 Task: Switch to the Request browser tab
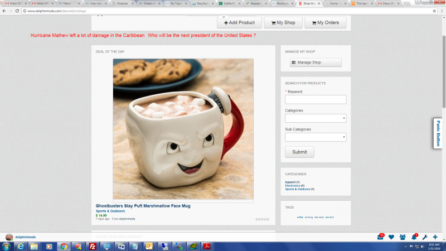tap(255, 3)
